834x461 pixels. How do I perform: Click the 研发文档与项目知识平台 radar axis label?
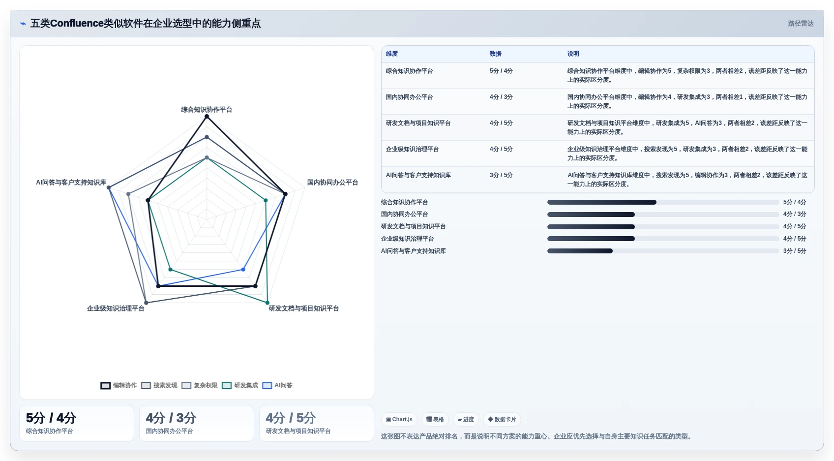(x=303, y=308)
